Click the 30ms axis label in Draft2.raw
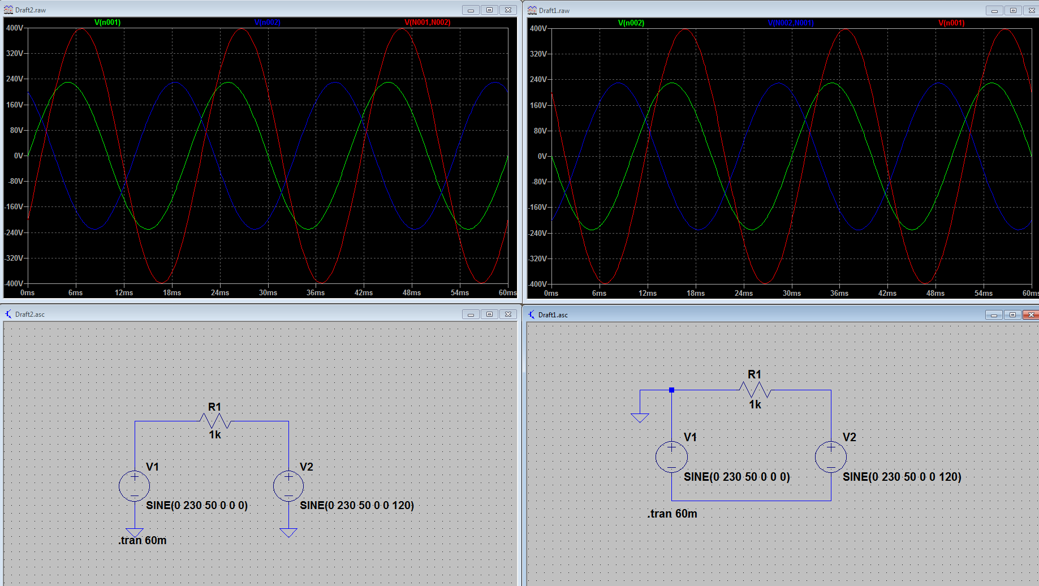This screenshot has height=586, width=1039. 268,292
